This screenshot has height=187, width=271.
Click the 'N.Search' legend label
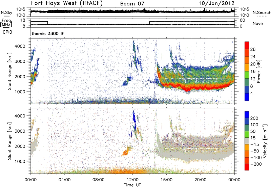(x=262, y=12)
